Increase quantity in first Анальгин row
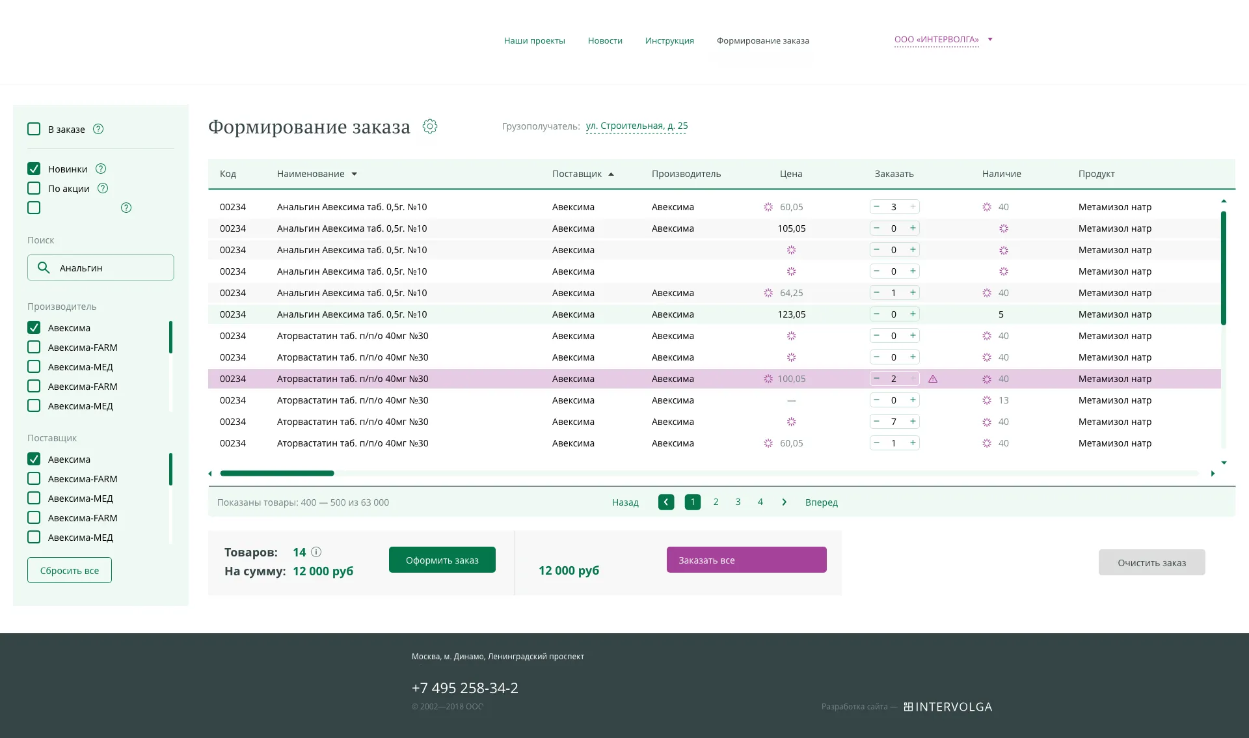This screenshot has width=1249, height=738. click(x=913, y=207)
